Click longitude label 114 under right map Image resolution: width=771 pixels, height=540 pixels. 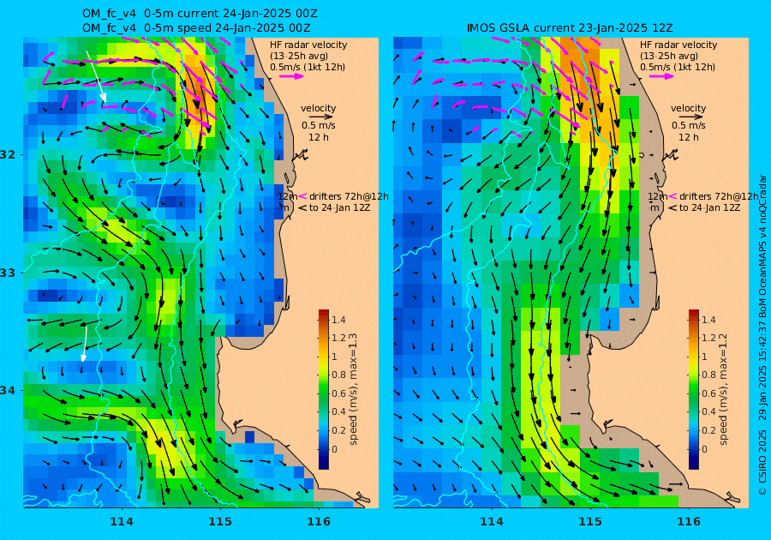tap(491, 521)
